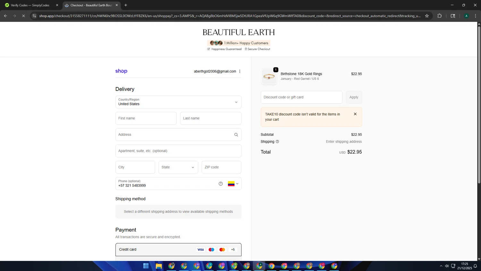Click the aberthgot2006@gmail.com email text
The image size is (481, 271).
pos(215,71)
